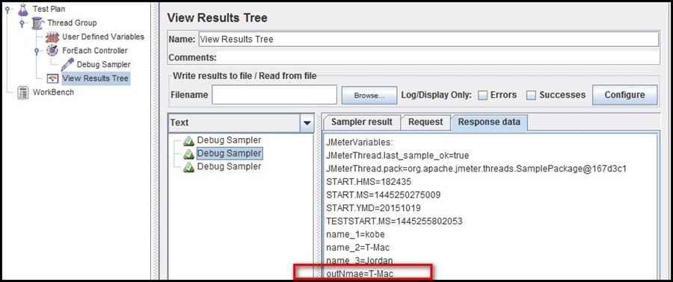Click the User Defined Variables icon
This screenshot has height=282, width=673.
coord(52,37)
